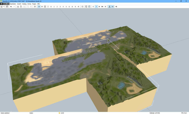The width and height of the screenshot is (189, 114).
Task: Click the fast forward speed button
Action: [x=99, y=7]
